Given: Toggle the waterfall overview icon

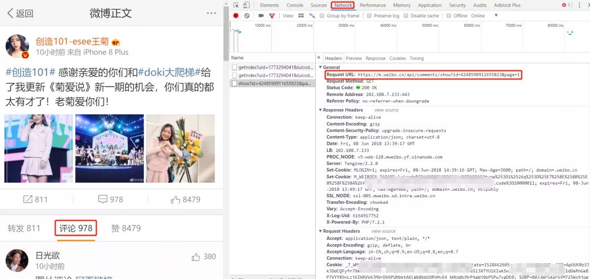Looking at the screenshot, I should (312, 16).
